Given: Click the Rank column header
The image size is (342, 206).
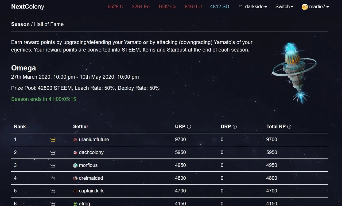Looking at the screenshot, I should [x=20, y=127].
